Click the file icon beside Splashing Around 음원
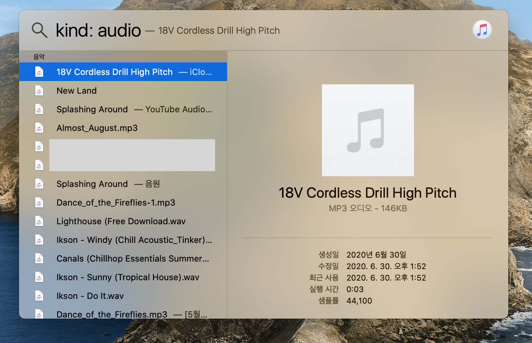This screenshot has width=532, height=343. [x=39, y=184]
